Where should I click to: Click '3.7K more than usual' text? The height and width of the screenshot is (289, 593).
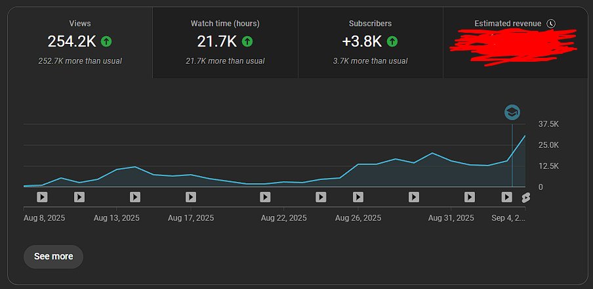tap(370, 61)
